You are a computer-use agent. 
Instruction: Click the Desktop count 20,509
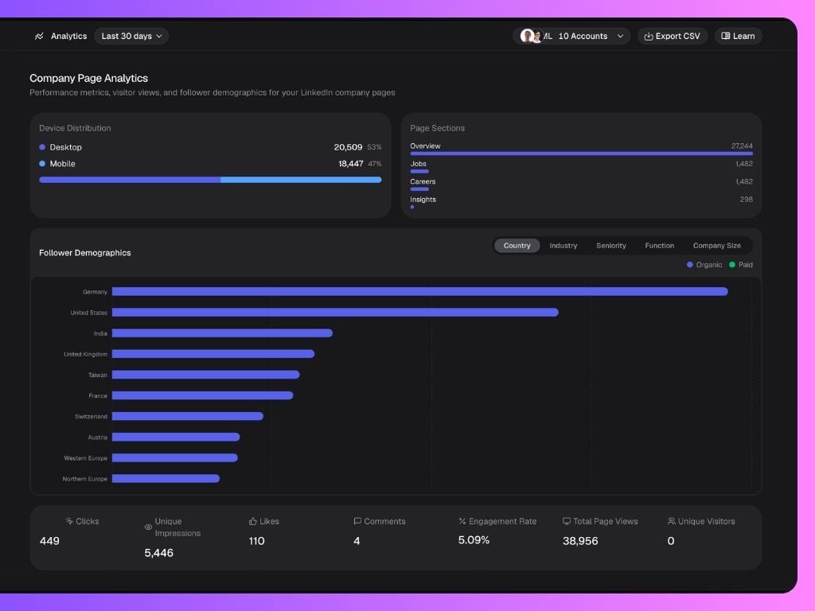click(348, 147)
